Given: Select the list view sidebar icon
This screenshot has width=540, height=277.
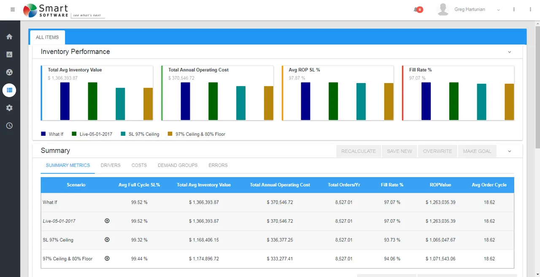Looking at the screenshot, I should 9,90.
